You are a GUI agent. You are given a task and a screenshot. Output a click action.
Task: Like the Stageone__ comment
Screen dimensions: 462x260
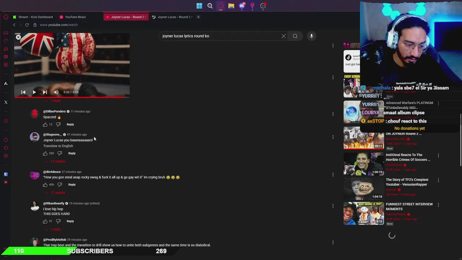[45, 153]
